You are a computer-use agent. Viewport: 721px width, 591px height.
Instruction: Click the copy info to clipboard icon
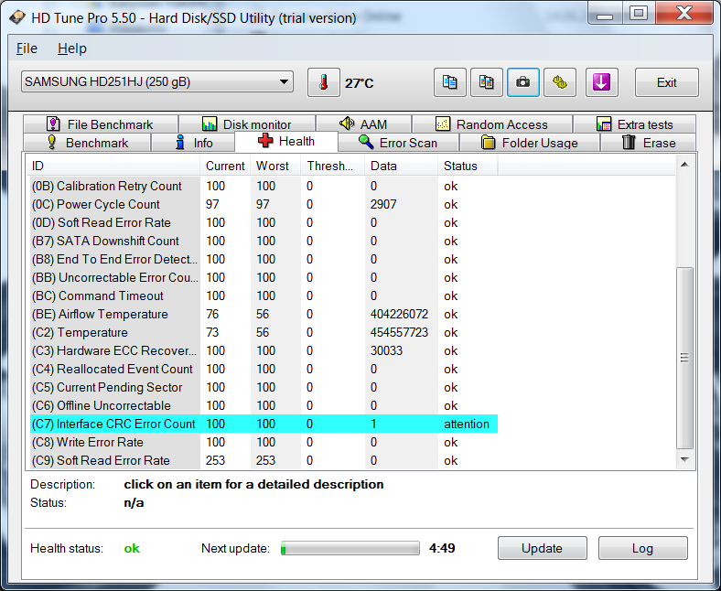tap(449, 82)
